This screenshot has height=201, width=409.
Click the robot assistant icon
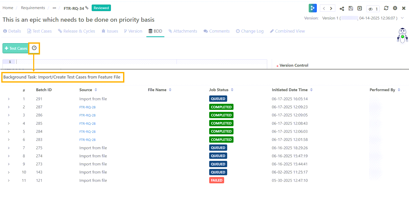coord(402,35)
